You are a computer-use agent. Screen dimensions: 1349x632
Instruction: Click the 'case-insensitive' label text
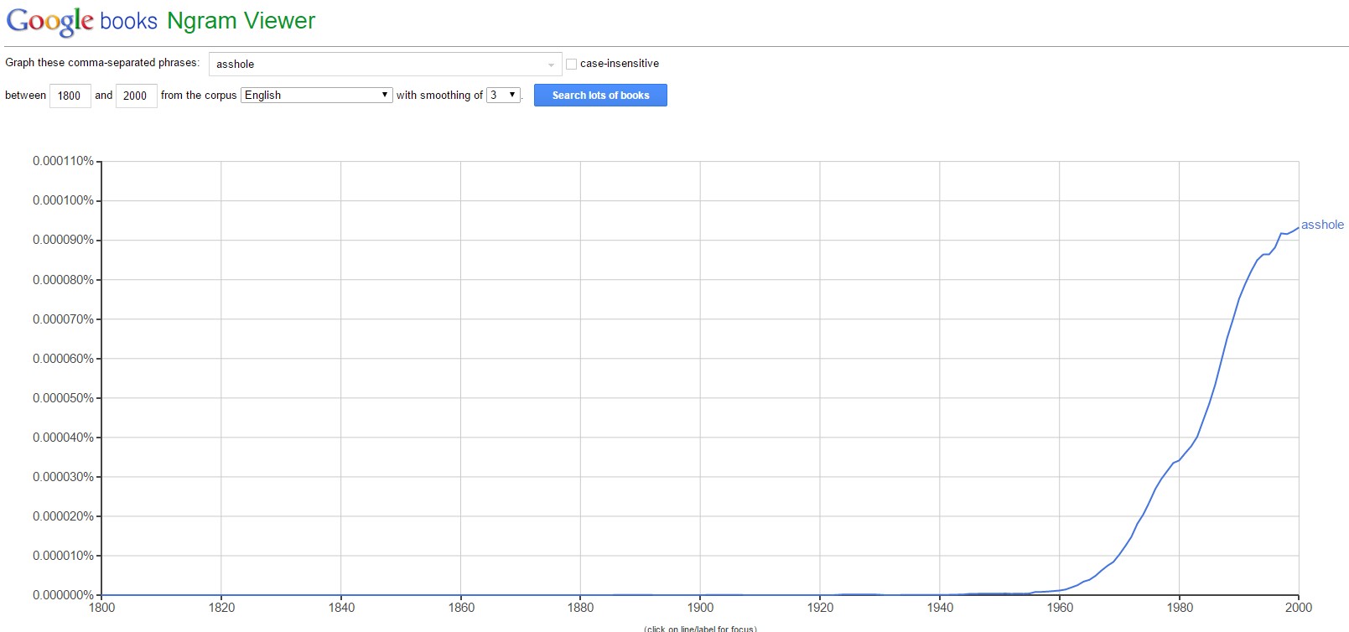[620, 64]
